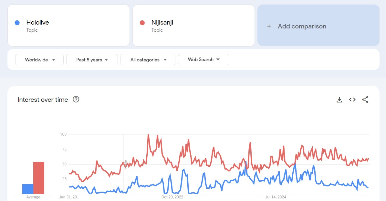Open the help question mark icon
This screenshot has height=201, width=386.
pyautogui.click(x=76, y=100)
